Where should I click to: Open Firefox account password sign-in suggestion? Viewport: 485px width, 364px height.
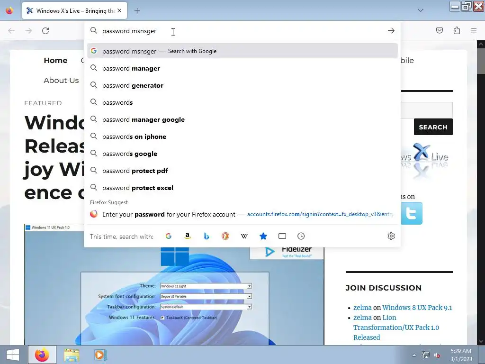(x=242, y=214)
